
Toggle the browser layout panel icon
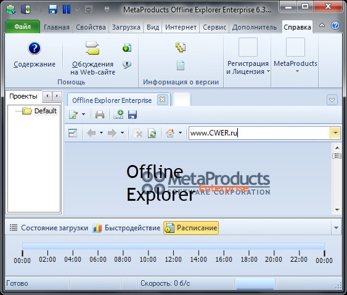coord(73,133)
